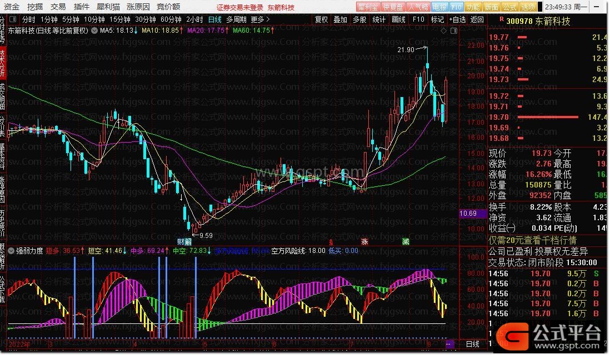Open the 插件 menu
The image size is (610, 355).
81,7
